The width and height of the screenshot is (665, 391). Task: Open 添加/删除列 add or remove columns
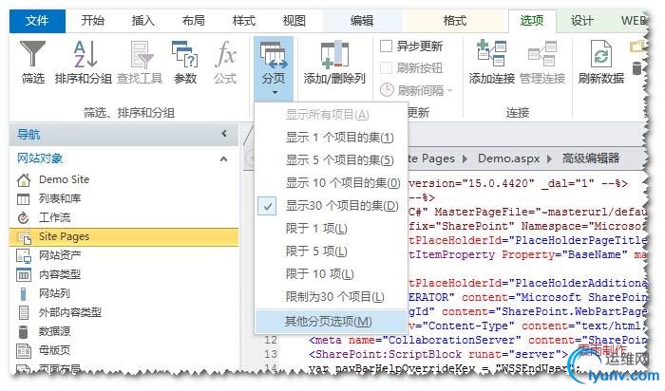[334, 62]
